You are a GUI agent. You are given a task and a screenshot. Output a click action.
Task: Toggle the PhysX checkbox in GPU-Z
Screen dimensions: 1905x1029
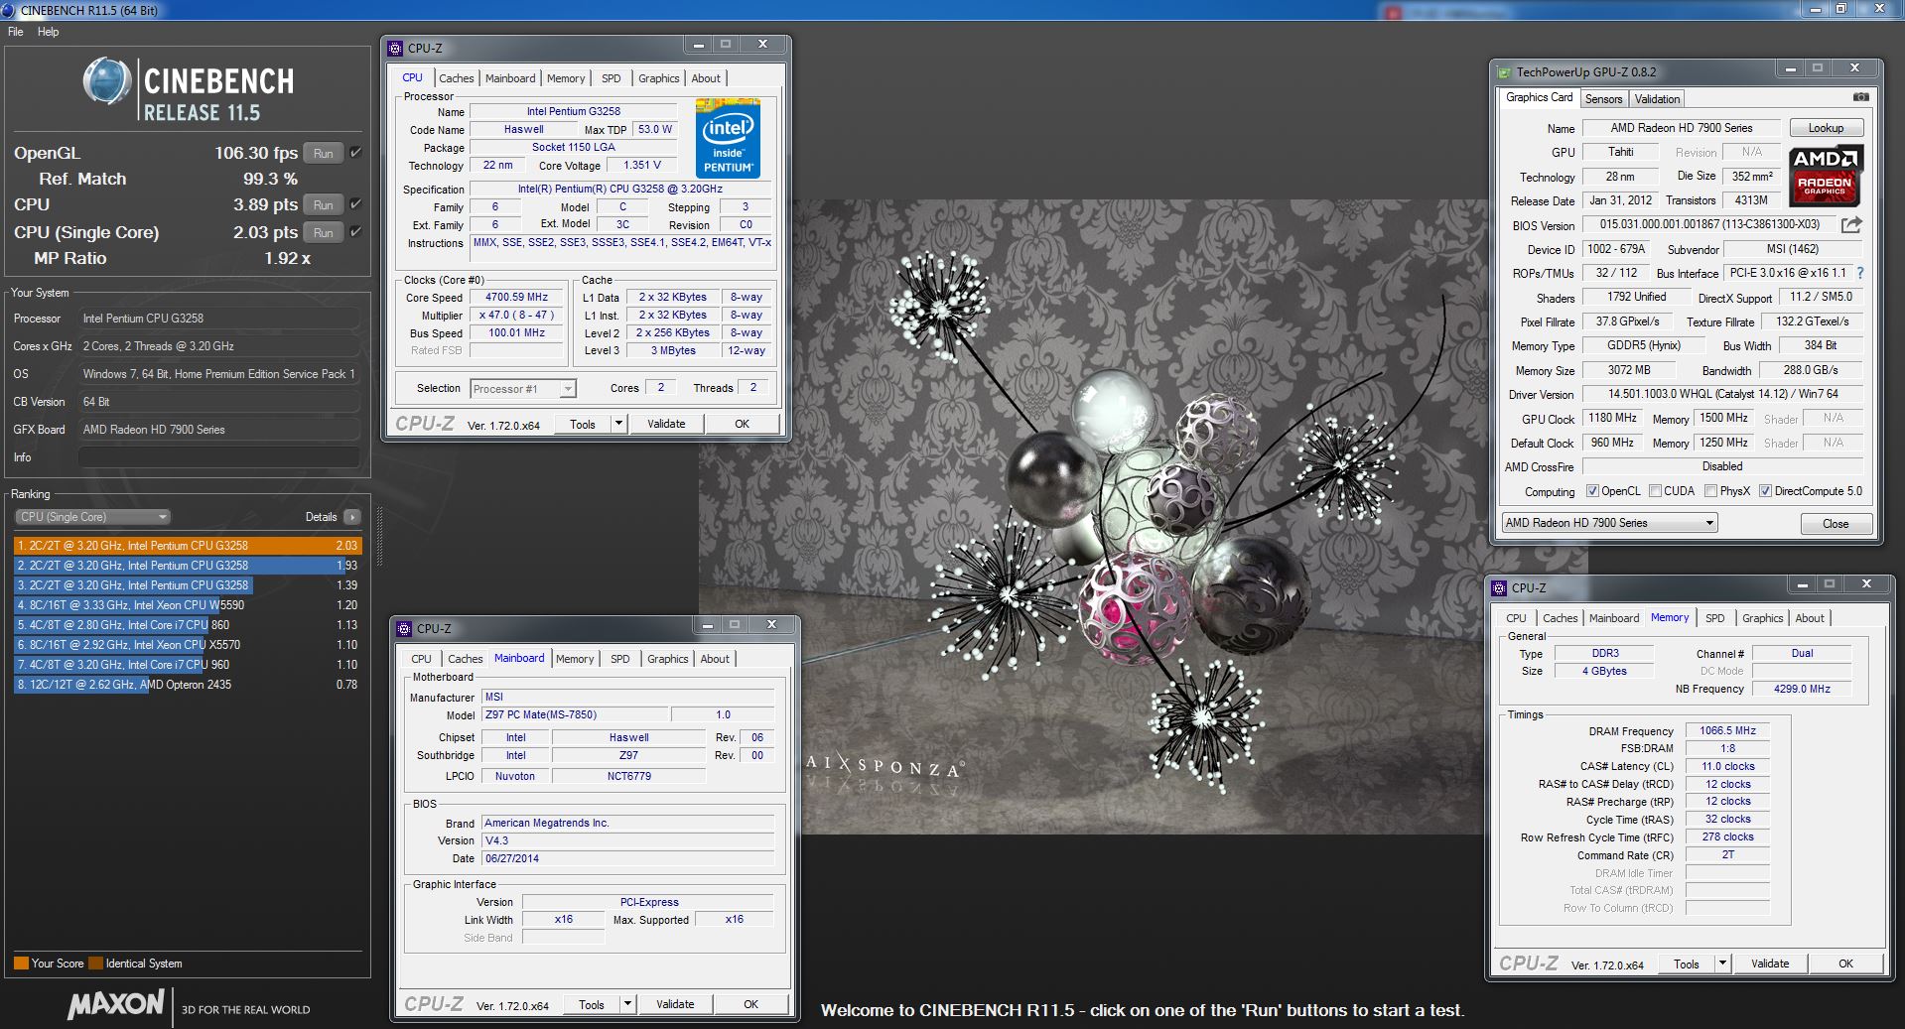(1710, 491)
